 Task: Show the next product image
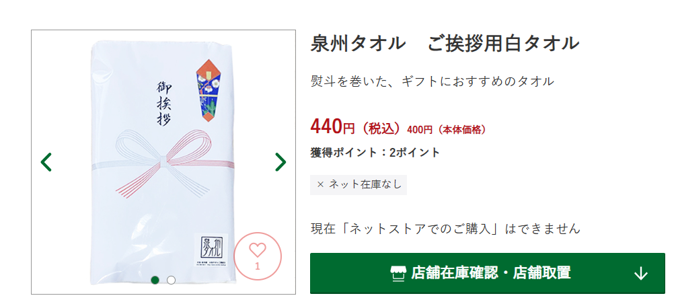click(280, 162)
